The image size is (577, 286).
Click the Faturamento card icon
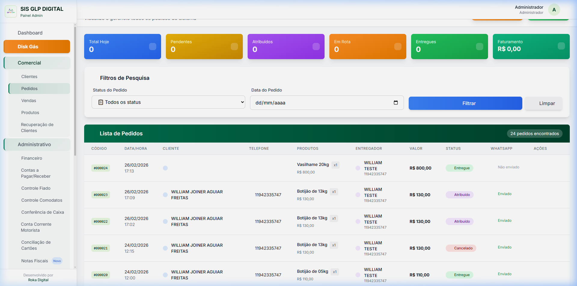561,46
